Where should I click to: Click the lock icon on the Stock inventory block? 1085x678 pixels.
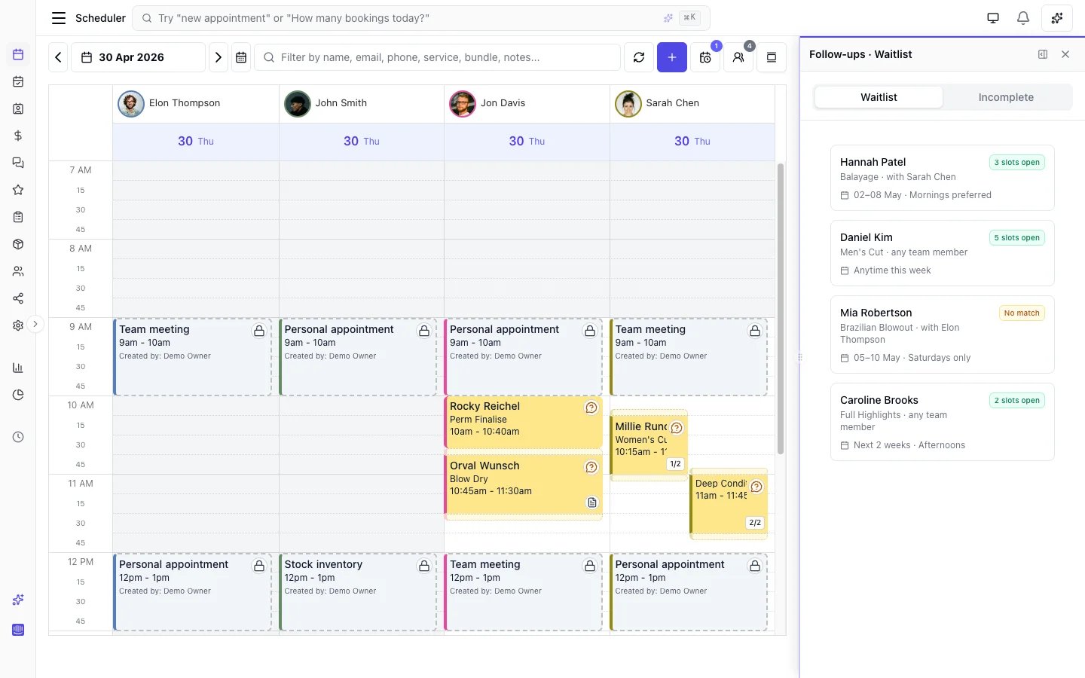[x=424, y=566]
